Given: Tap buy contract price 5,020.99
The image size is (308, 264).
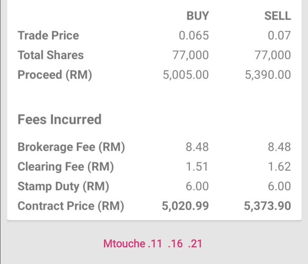Looking at the screenshot, I should (185, 206).
